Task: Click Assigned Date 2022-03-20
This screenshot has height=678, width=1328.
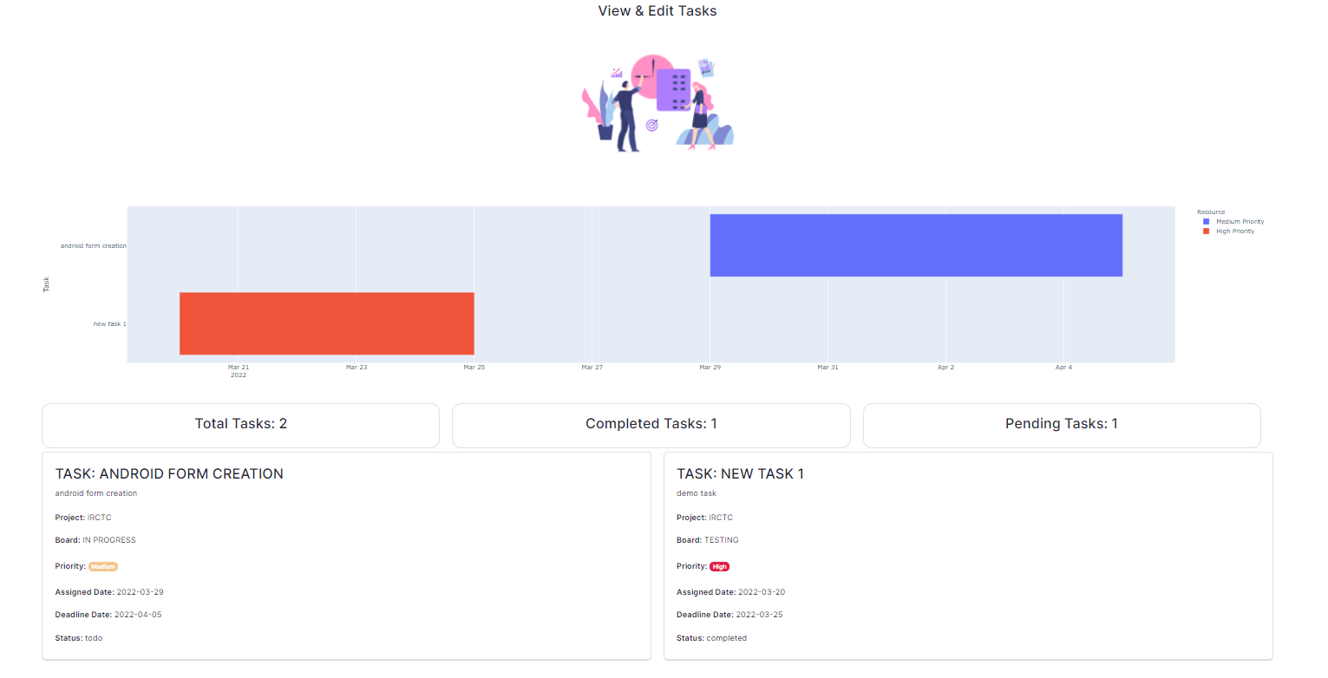Action: 731,592
